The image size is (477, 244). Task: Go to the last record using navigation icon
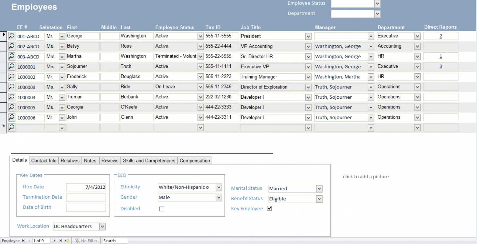click(x=60, y=240)
